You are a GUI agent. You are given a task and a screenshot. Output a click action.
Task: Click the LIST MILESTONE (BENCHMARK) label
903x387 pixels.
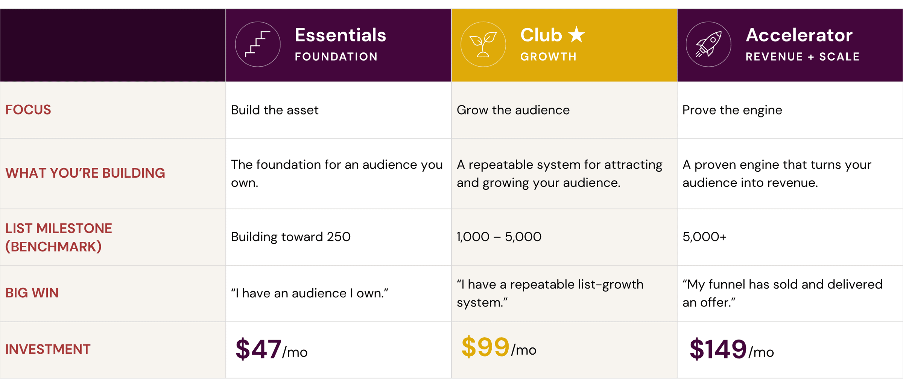click(59, 237)
